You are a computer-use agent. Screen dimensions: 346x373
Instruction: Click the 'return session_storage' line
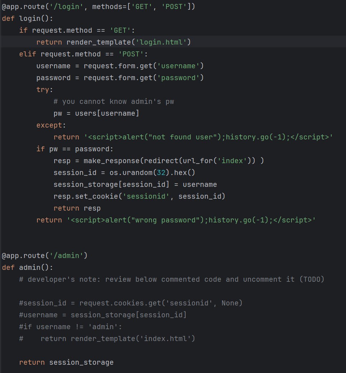[66, 363]
